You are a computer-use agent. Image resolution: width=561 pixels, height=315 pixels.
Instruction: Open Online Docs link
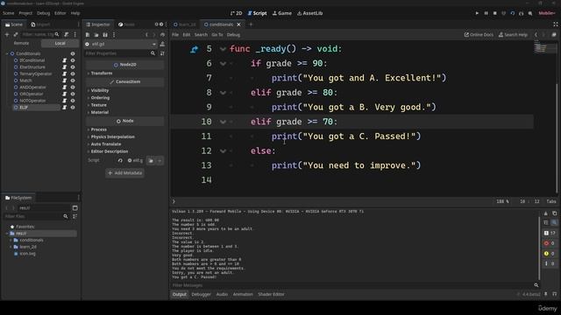click(x=479, y=35)
